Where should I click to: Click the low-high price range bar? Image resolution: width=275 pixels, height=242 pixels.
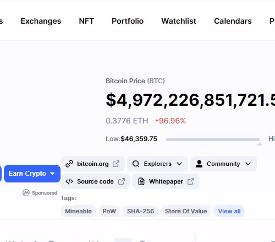(213, 139)
